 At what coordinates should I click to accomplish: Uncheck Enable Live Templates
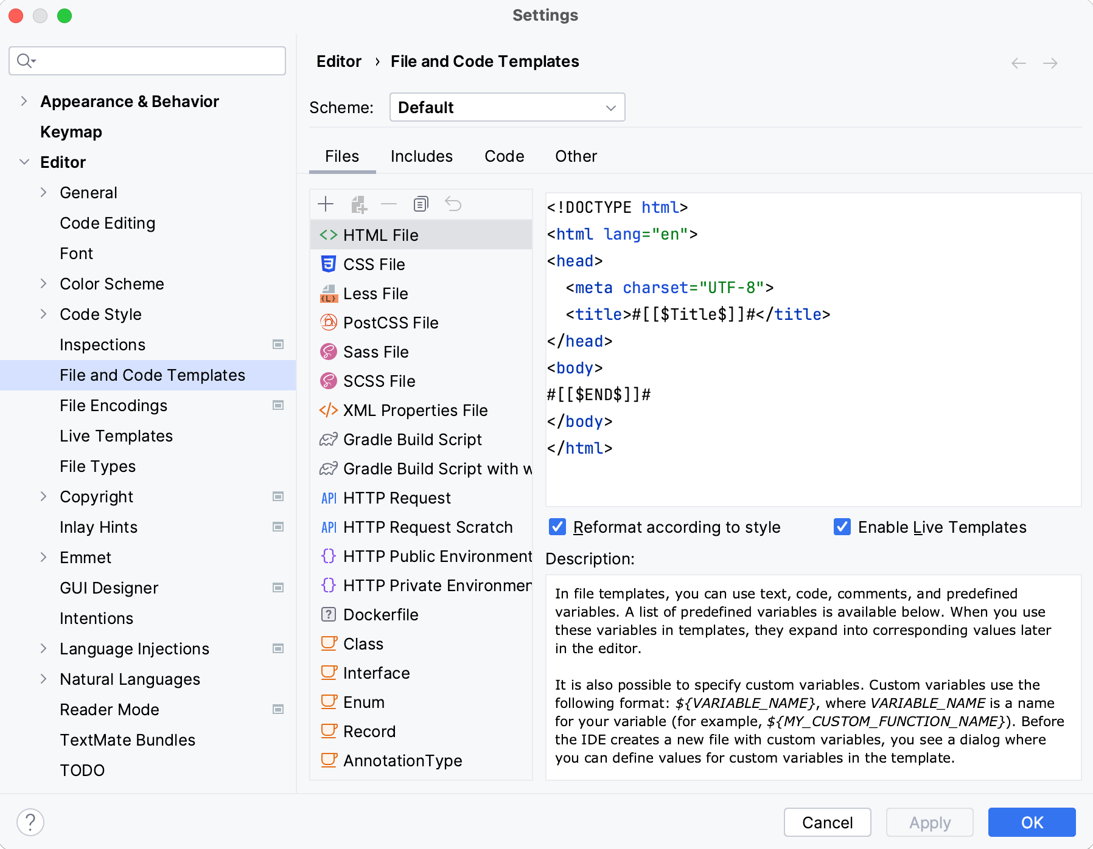pyautogui.click(x=842, y=527)
